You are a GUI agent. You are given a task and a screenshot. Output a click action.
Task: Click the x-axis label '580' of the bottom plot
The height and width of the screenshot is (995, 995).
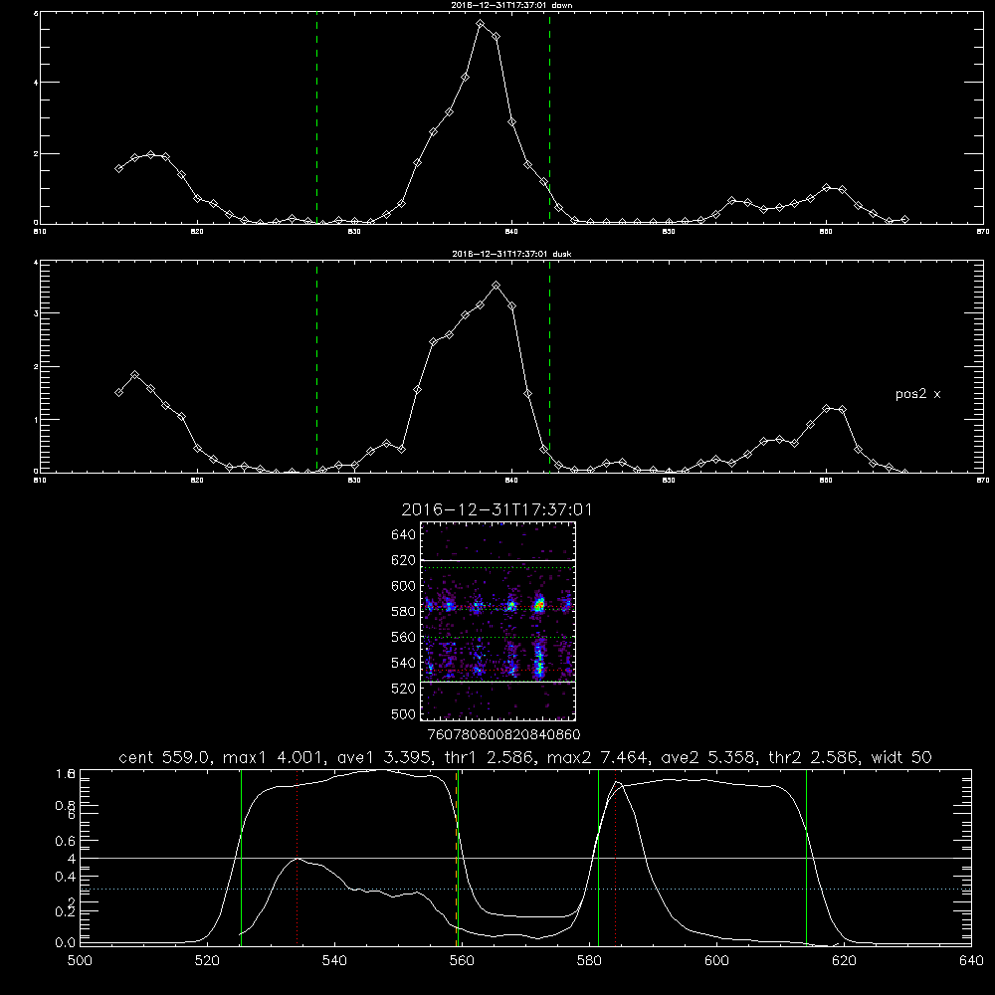[x=589, y=961]
